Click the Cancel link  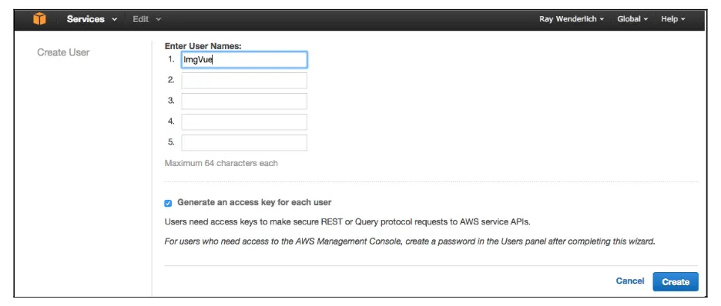630,281
